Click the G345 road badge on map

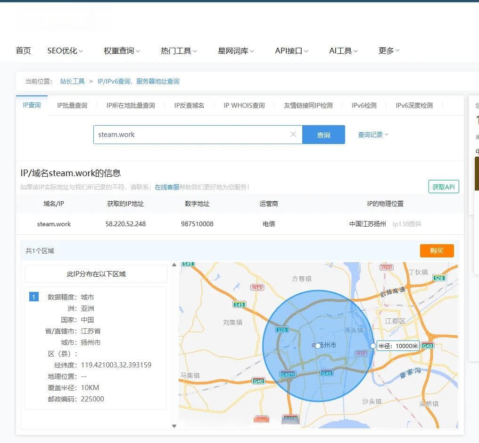[x=257, y=288]
